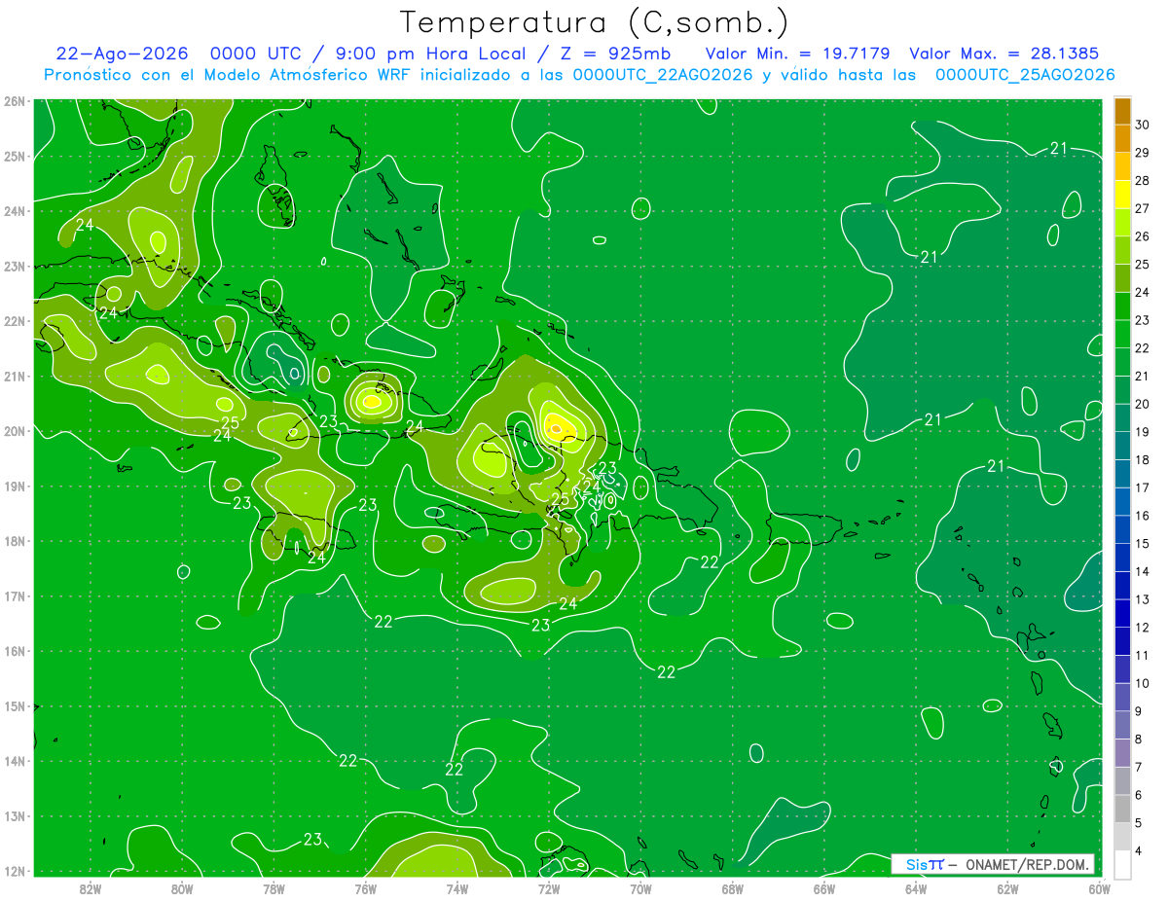Click the '10' label on the color scale
The image size is (1168, 902).
pos(1143,683)
